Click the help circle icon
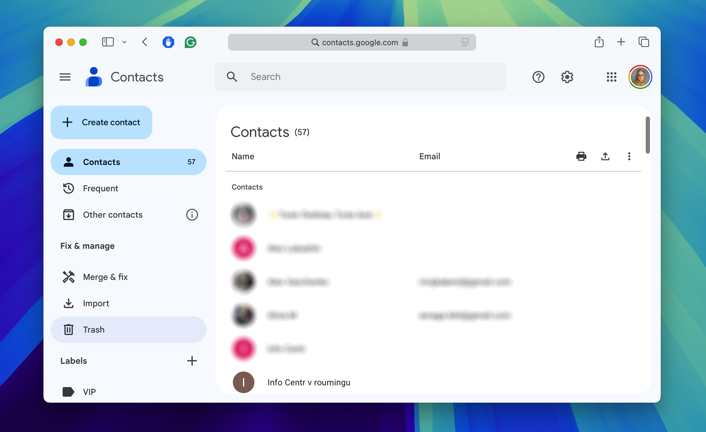This screenshot has height=432, width=706. coord(538,77)
